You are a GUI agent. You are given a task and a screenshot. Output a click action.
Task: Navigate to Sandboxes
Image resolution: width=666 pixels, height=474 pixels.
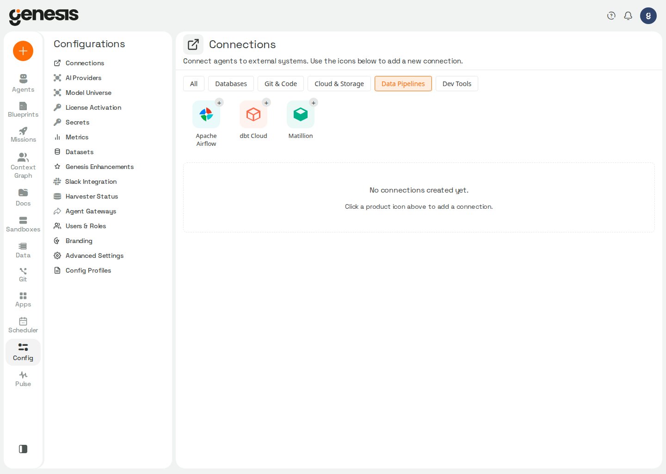pyautogui.click(x=23, y=224)
